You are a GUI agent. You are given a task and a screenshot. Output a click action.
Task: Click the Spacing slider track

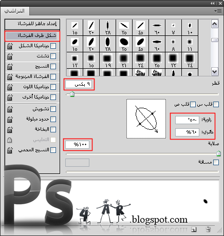[x=142, y=171]
